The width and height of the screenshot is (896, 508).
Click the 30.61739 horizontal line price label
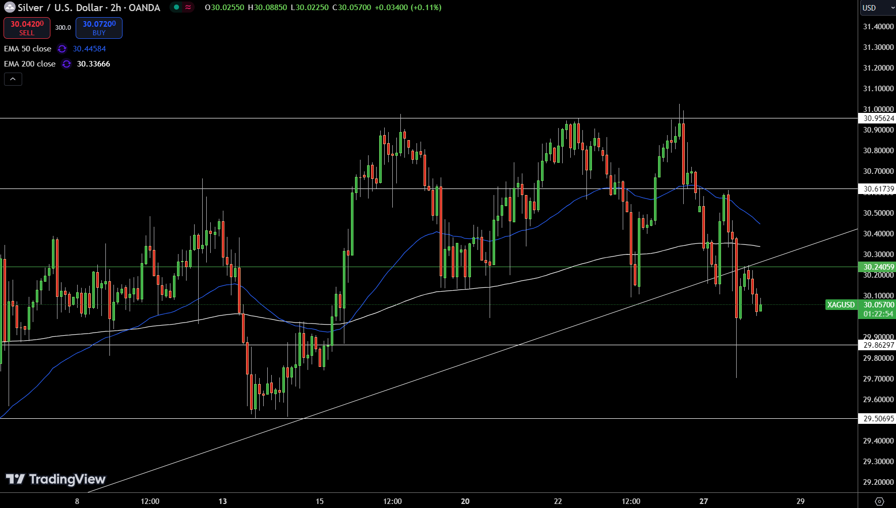point(877,189)
